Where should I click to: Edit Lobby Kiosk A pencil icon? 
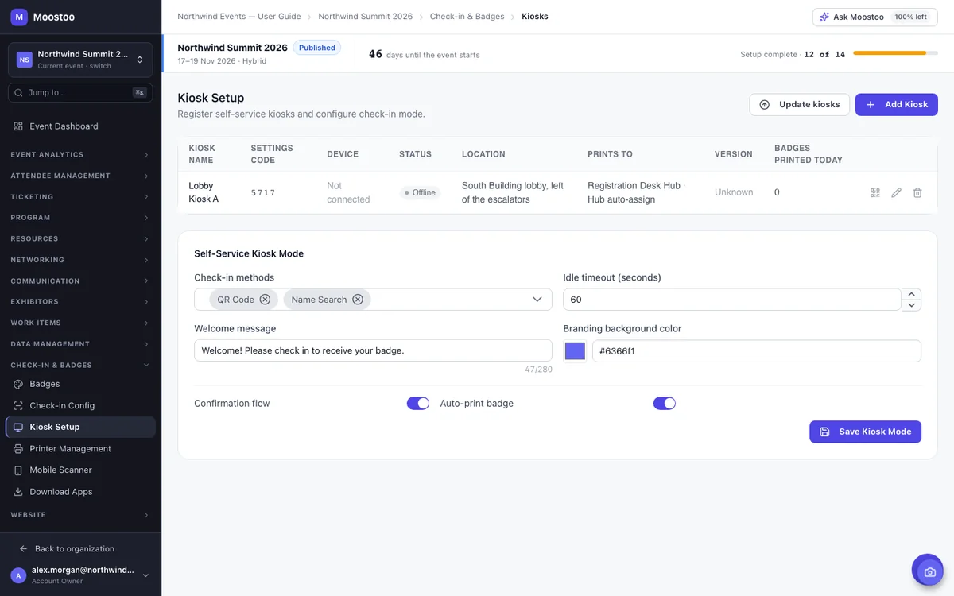point(896,192)
